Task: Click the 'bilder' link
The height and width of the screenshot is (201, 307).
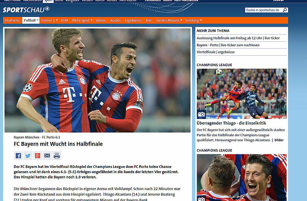Action: (x=279, y=140)
